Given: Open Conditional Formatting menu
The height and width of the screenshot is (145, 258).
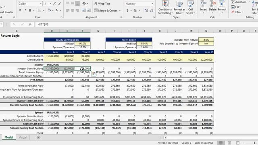Looking at the screenshot, I should [x=165, y=8].
